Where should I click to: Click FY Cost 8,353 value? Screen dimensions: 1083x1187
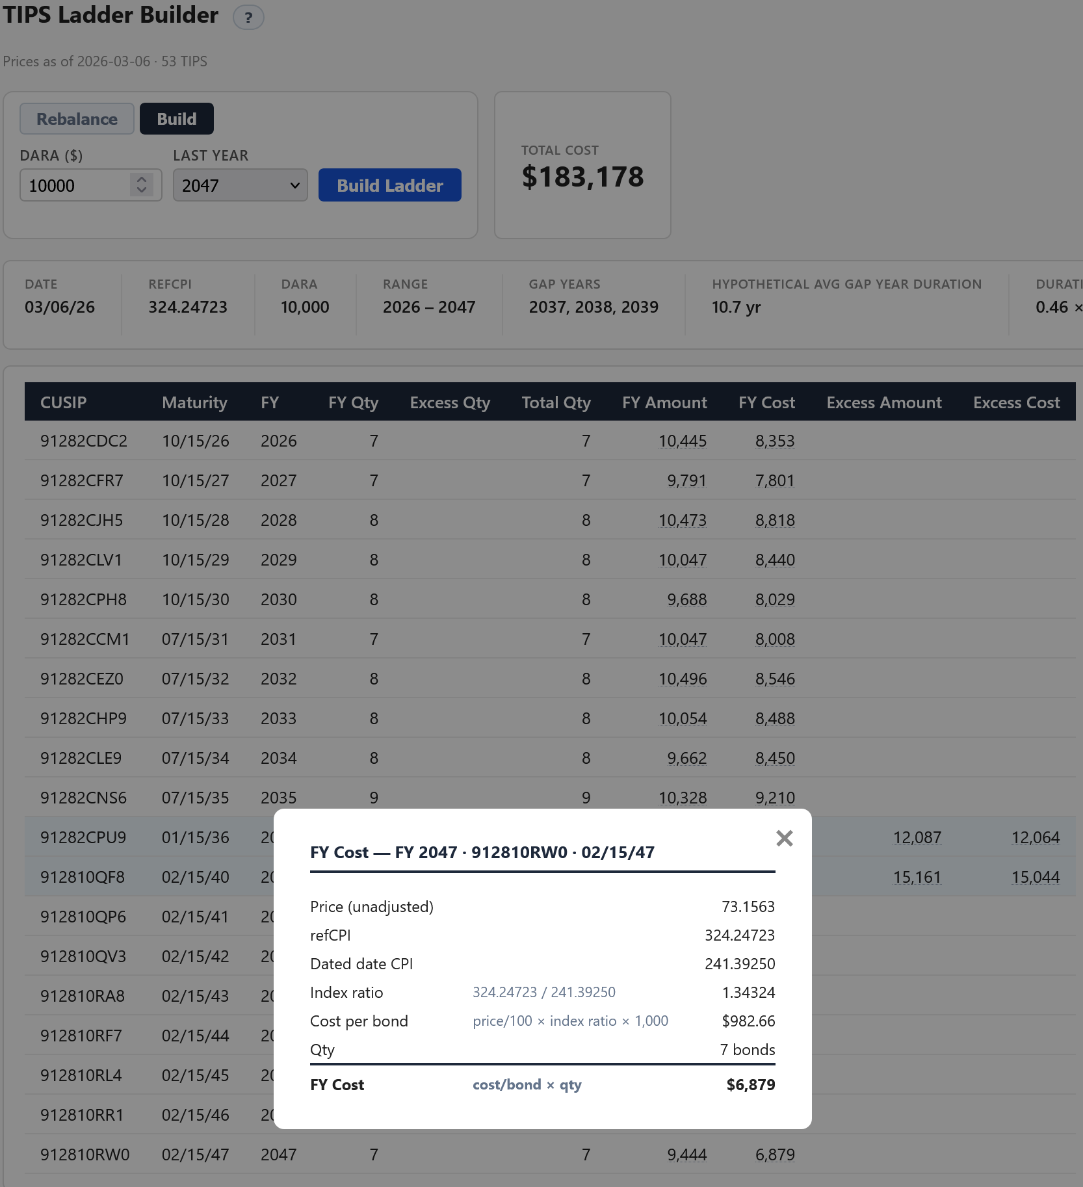coord(775,441)
